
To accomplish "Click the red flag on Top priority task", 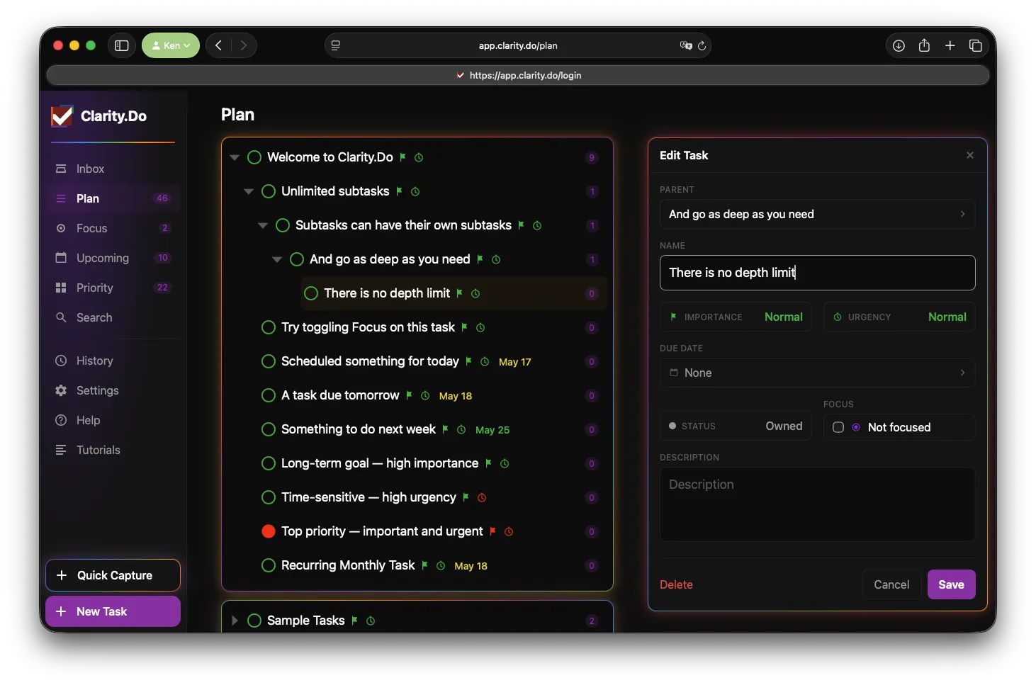I will 492,531.
